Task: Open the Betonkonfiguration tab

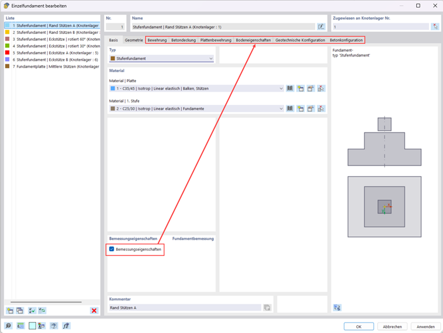Action: click(346, 40)
